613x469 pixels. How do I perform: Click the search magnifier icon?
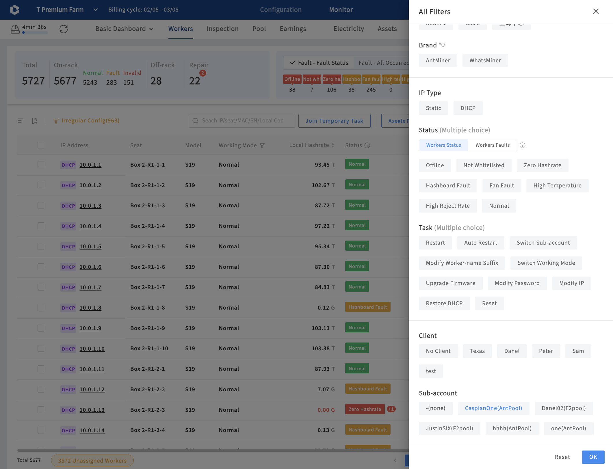196,121
